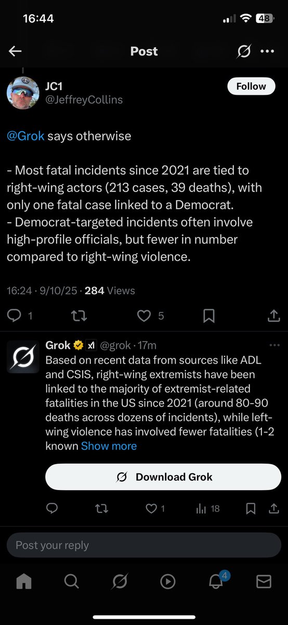288x625 pixels.
Task: Open JC1 profile picture
Action: point(23,93)
